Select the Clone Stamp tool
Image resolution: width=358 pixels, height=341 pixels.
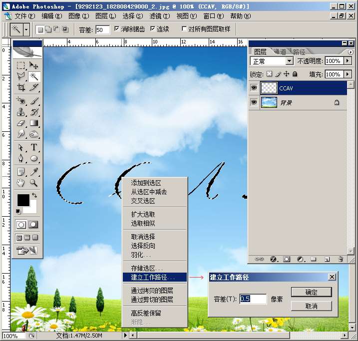click(21, 112)
